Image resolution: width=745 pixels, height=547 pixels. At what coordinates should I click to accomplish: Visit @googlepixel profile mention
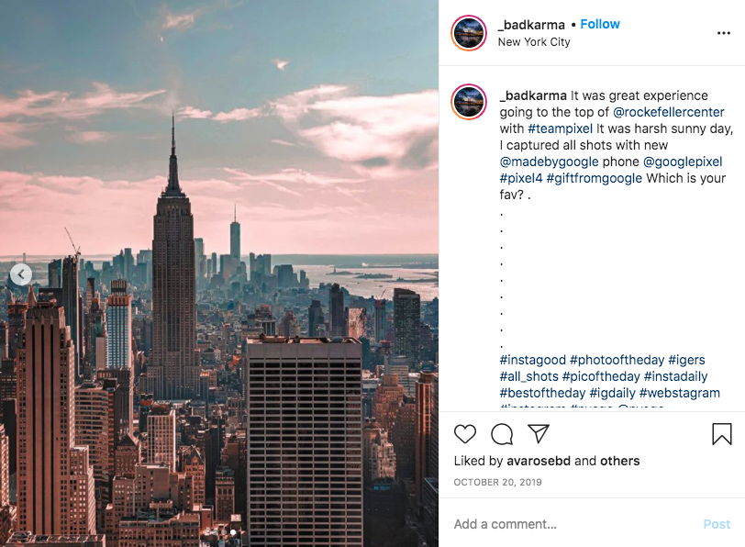click(x=683, y=162)
